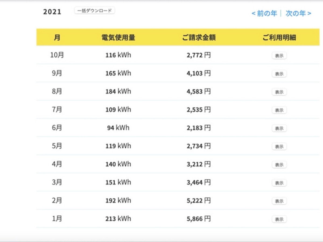Image resolution: width=323 pixels, height=242 pixels.
Task: Click the 4,103 円 billing amount
Action: [x=199, y=73]
